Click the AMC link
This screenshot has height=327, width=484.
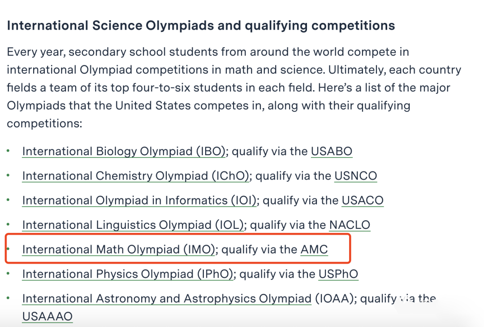(314, 249)
